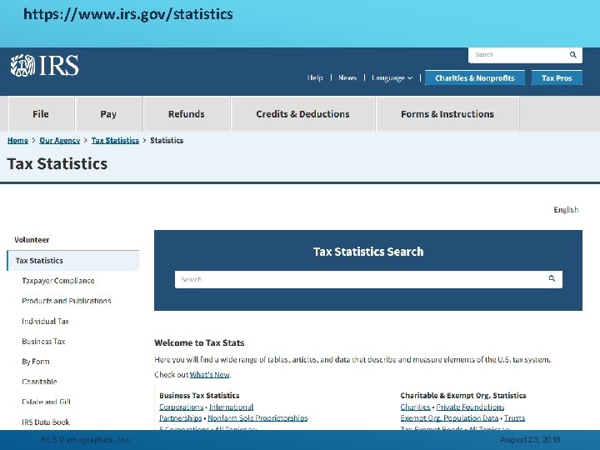Click the Tax Pros button
The width and height of the screenshot is (600, 450).
pyautogui.click(x=557, y=78)
